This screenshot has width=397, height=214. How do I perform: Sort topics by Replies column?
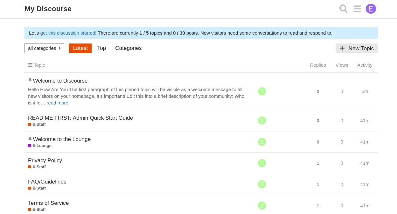click(x=318, y=65)
